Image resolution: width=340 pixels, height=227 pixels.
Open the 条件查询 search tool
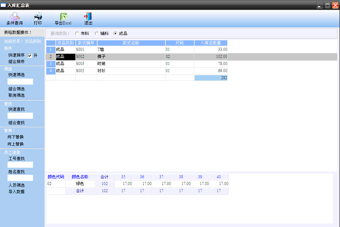click(x=14, y=19)
